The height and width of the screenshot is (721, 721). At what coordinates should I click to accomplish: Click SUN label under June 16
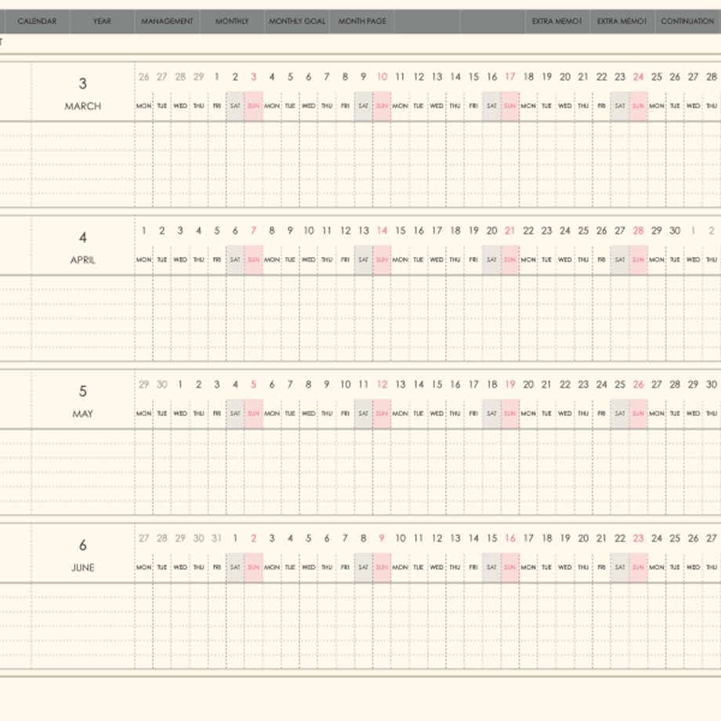point(510,567)
